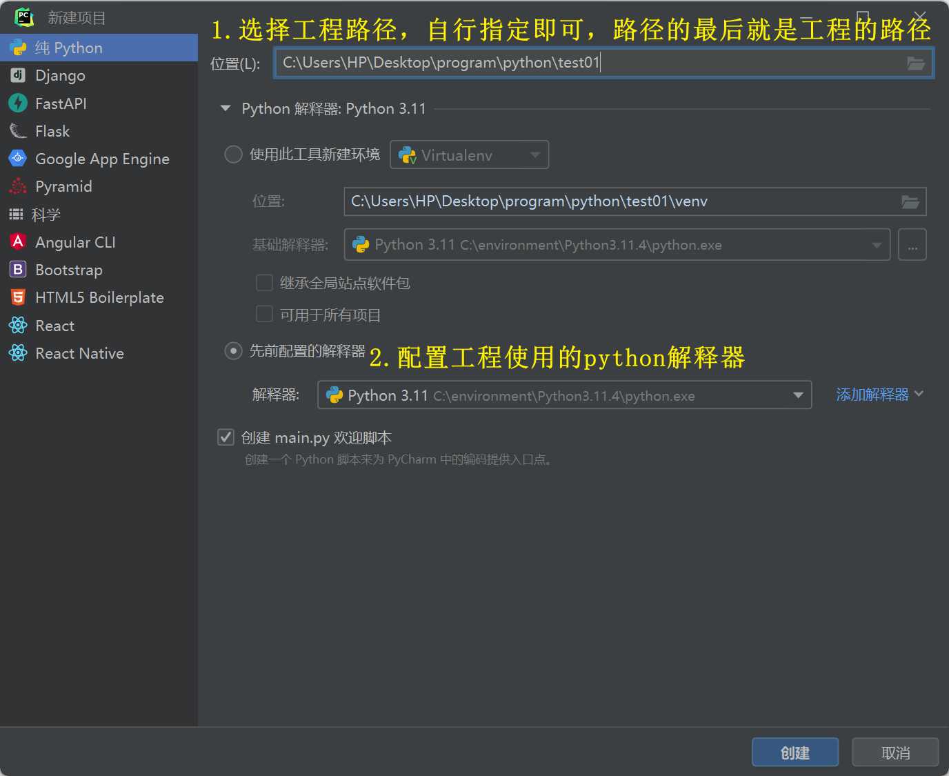This screenshot has height=776, width=949.
Task: Open the 基础解释器 dropdown arrow
Action: pyautogui.click(x=877, y=245)
